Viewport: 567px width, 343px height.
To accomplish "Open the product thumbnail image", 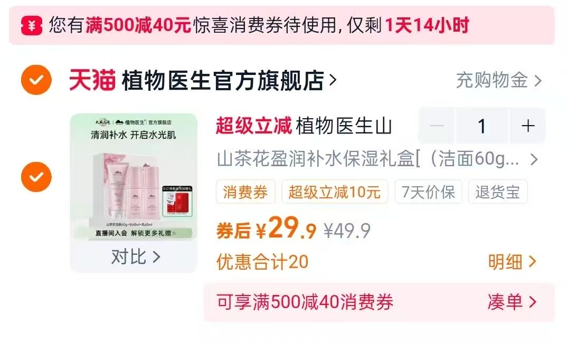I will coord(134,176).
